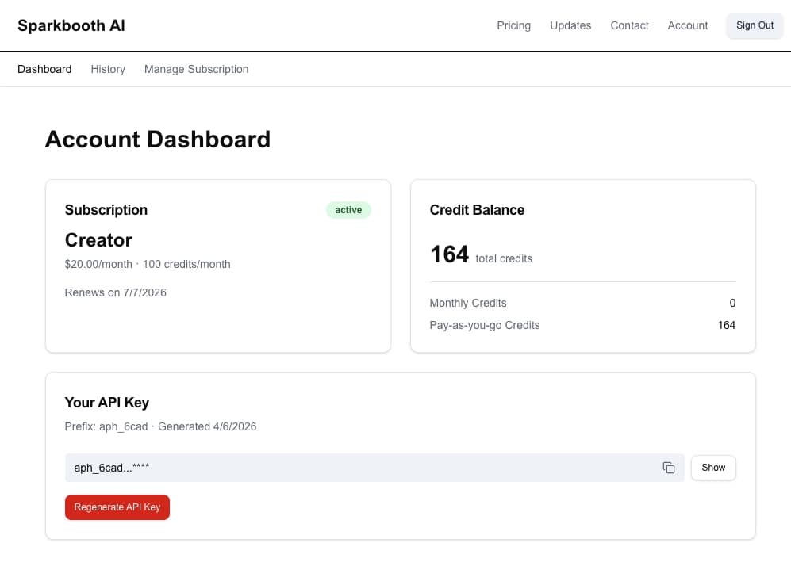Click the red Regenerate API Key button
This screenshot has height=585, width=791.
[117, 507]
